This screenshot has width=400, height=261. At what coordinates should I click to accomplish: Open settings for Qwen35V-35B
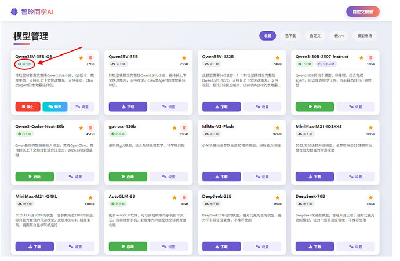(169, 106)
